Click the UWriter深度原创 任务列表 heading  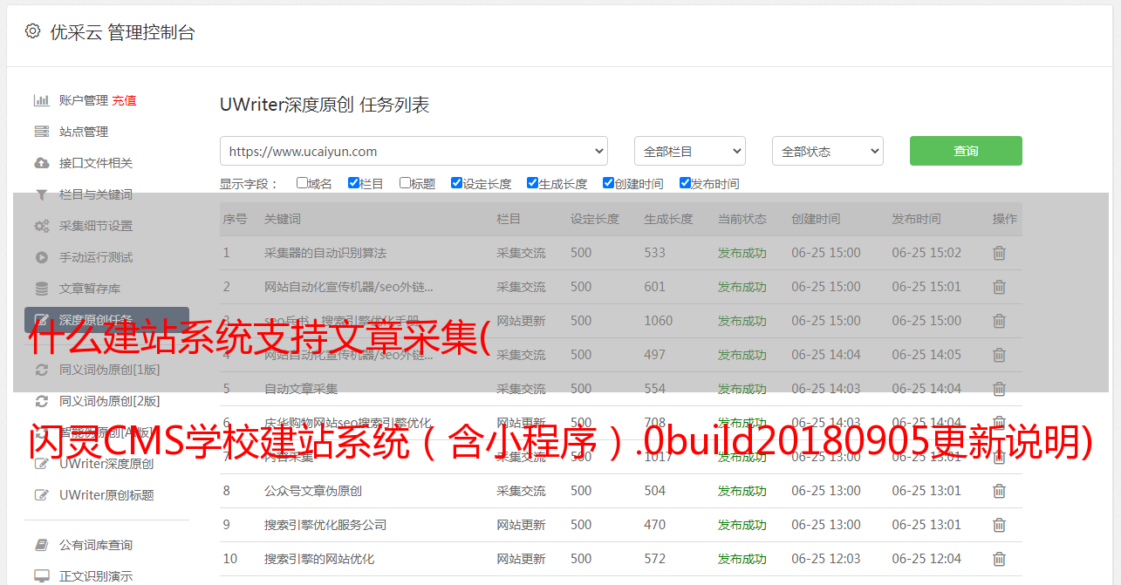[325, 105]
